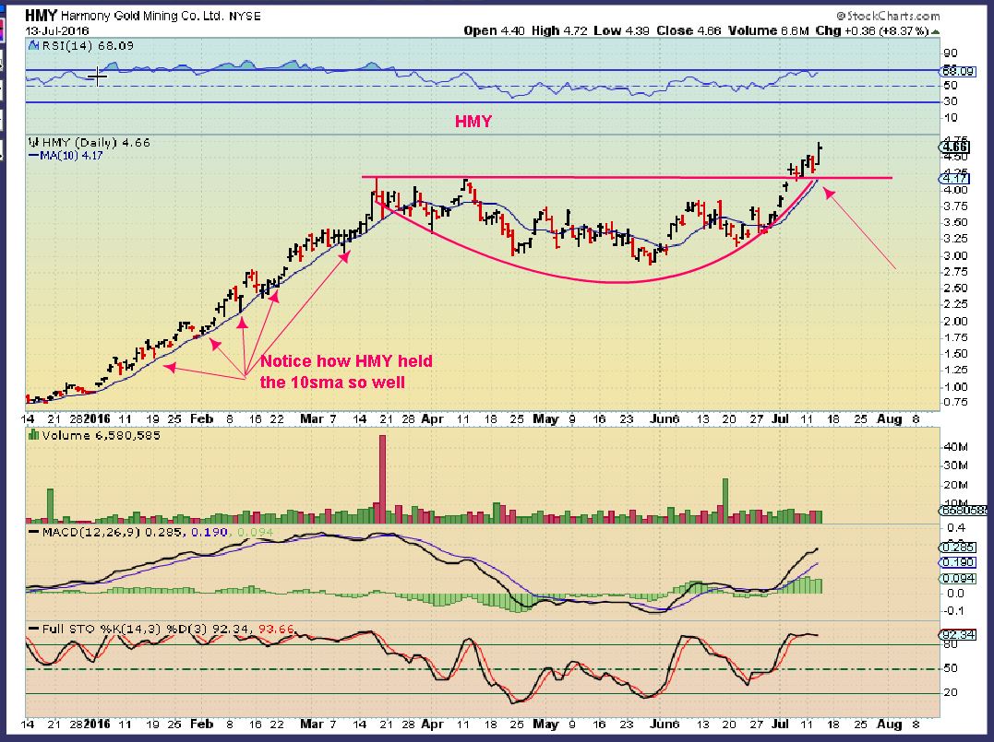Click the Open 4.40 quote value

(x=495, y=30)
